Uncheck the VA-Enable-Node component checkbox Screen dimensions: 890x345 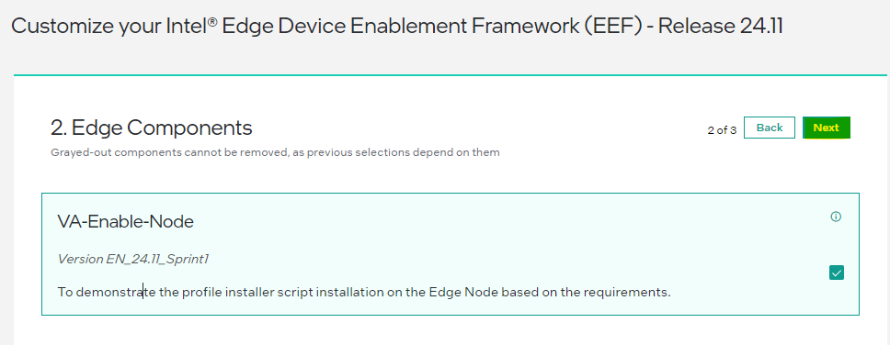836,273
